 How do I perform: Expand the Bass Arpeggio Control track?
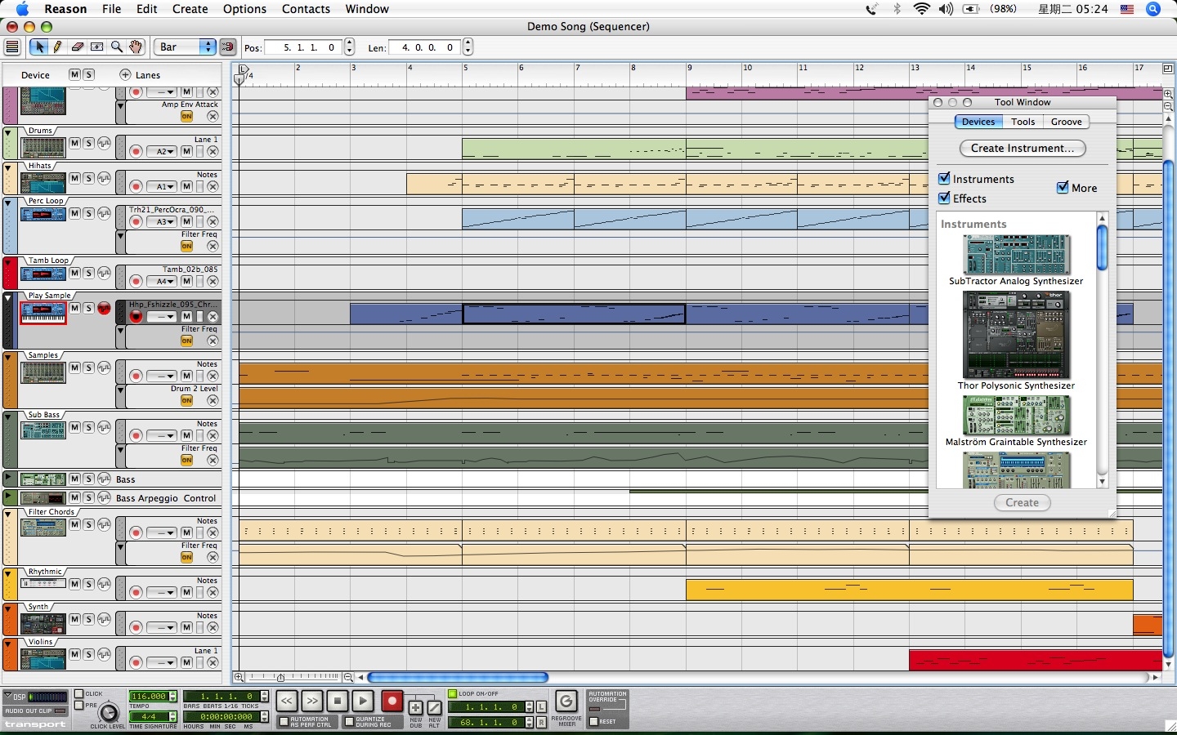[9, 497]
